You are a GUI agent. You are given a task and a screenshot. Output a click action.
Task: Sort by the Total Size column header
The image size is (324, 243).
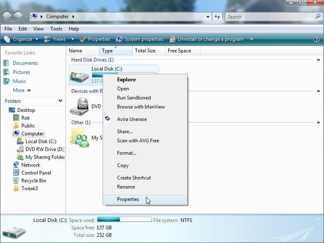(149, 51)
